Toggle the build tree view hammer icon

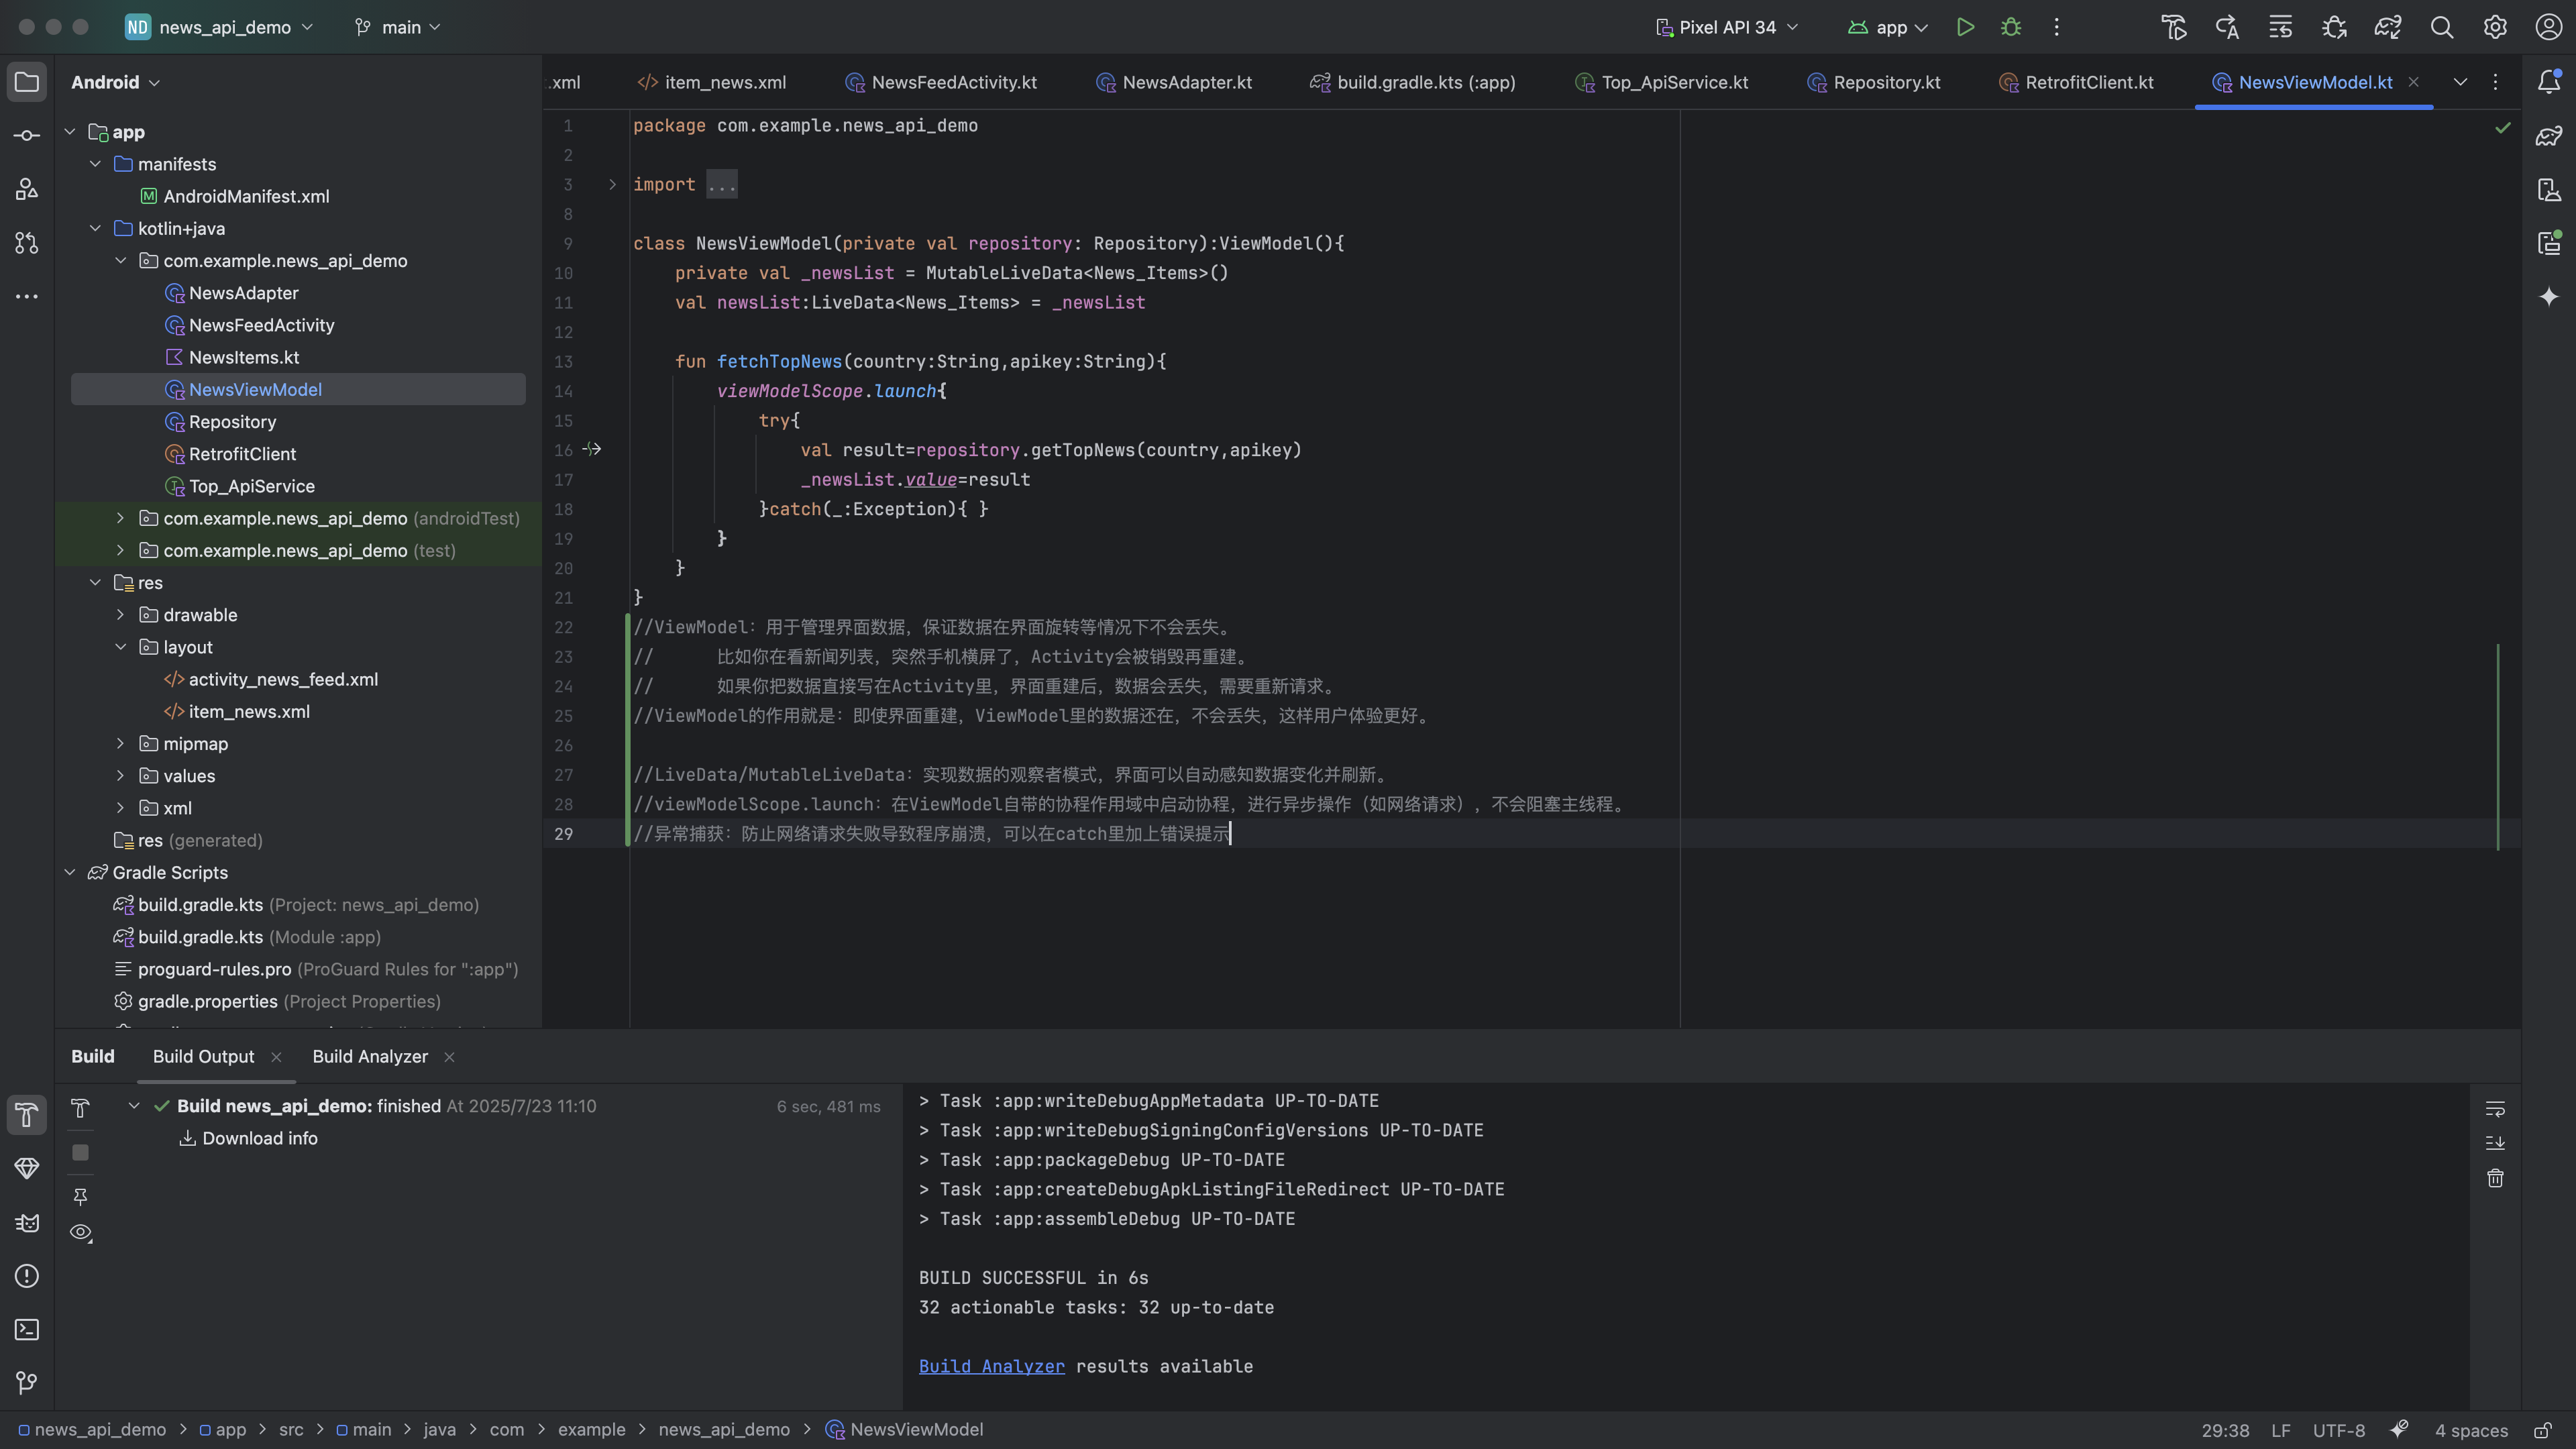81,1108
